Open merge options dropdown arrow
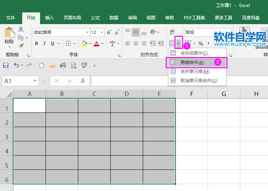This screenshot has width=268, height=191. (x=178, y=43)
